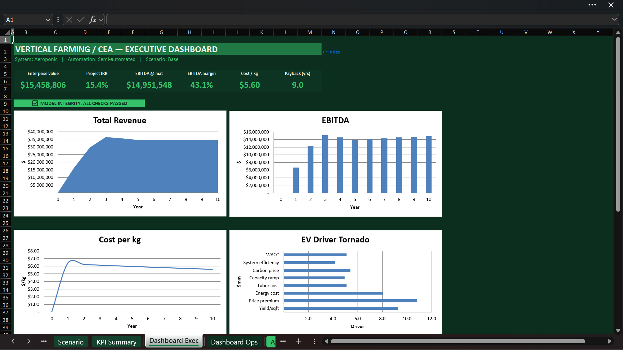Click the vertical scrollbar down arrow
The width and height of the screenshot is (623, 350).
[x=618, y=331]
